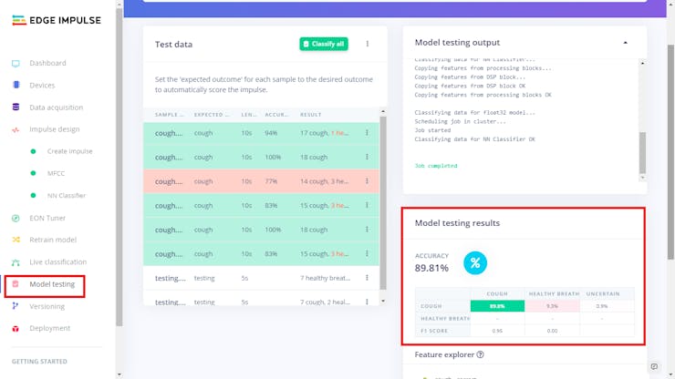The width and height of the screenshot is (675, 379).
Task: Open NN Classifier page
Action: (x=67, y=195)
